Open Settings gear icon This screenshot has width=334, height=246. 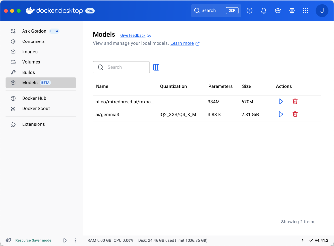(292, 11)
